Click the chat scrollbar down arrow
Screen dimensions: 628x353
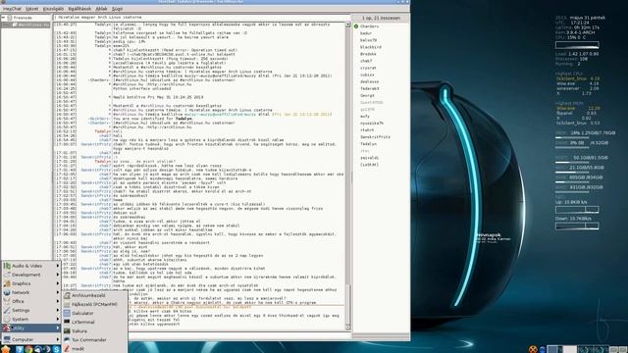(x=347, y=327)
